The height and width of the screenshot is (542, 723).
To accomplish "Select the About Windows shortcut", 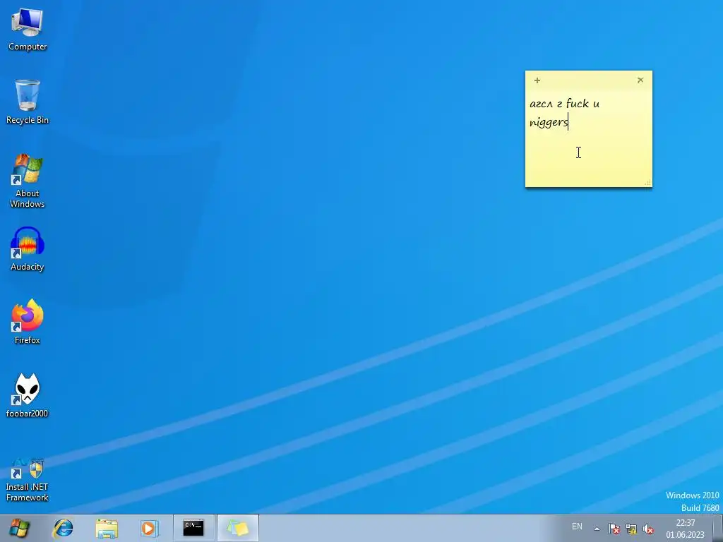I will (x=28, y=181).
